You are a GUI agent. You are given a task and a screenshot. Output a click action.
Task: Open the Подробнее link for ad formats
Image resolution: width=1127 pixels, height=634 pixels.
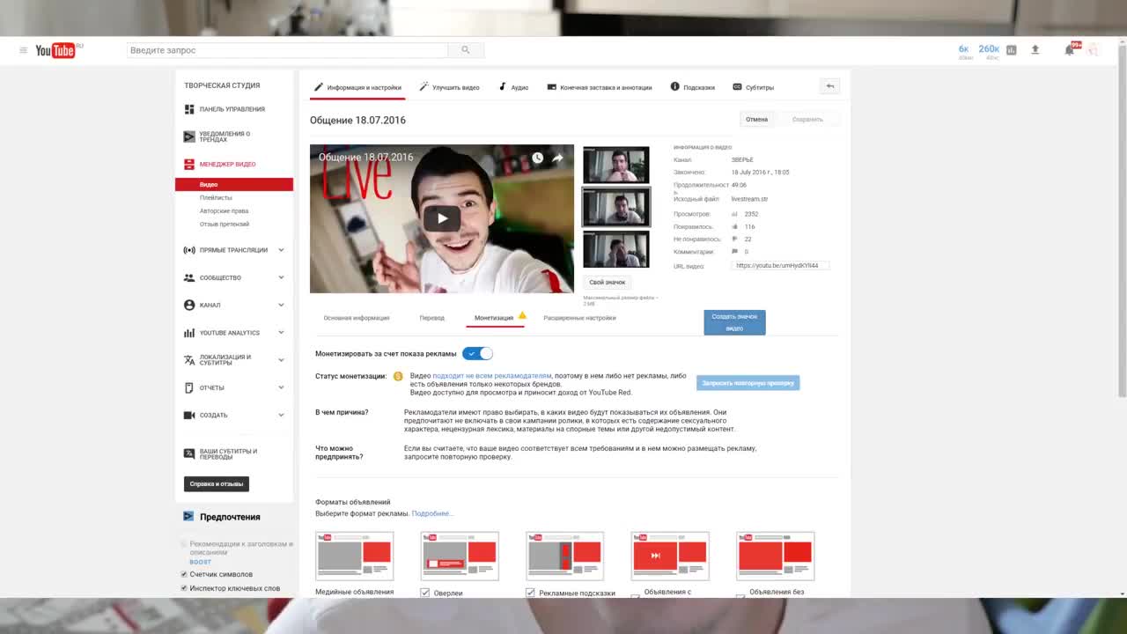coord(432,513)
